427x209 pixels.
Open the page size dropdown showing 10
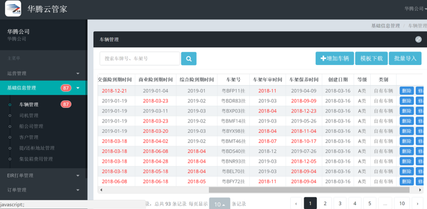click(219, 204)
